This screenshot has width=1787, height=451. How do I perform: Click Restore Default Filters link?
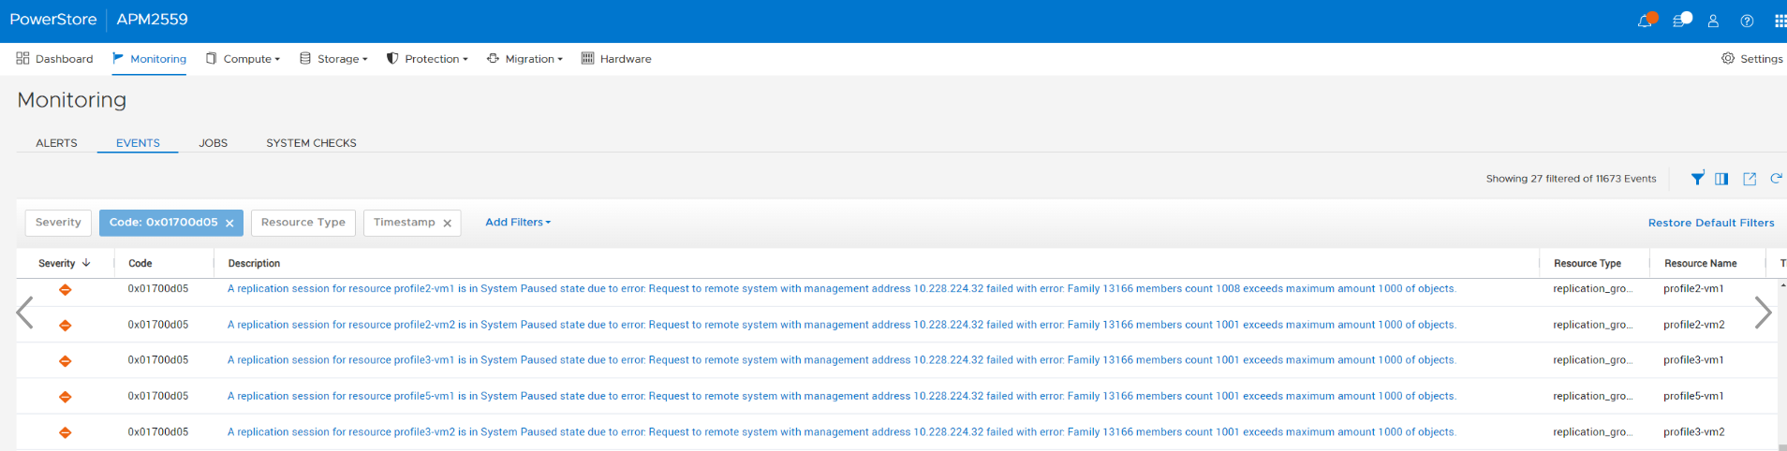point(1710,223)
